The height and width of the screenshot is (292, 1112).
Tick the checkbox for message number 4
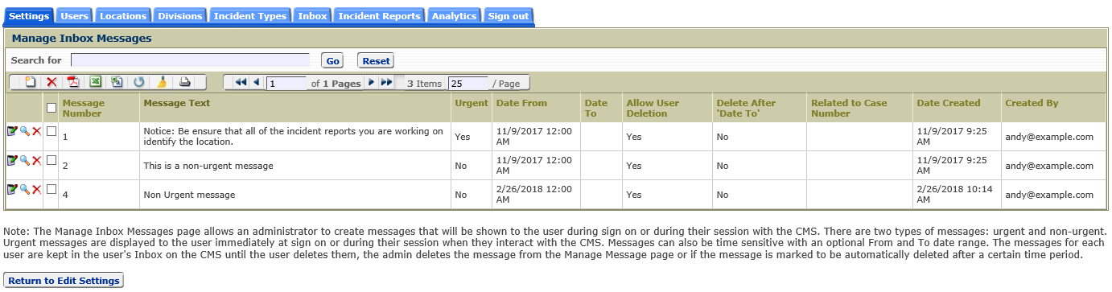51,189
